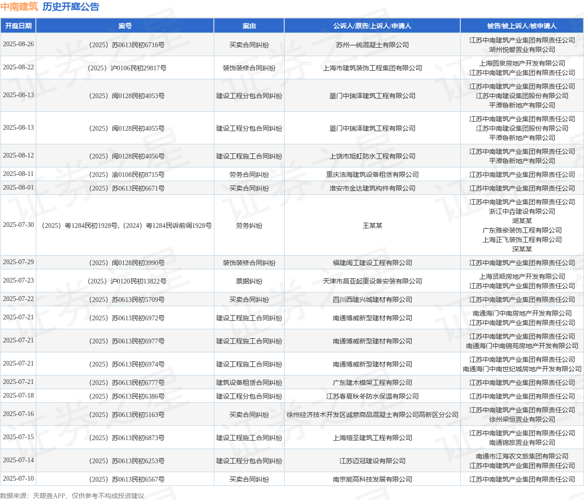Select case number 苏0613民初6977号
This screenshot has height=500, width=584.
pyautogui.click(x=125, y=341)
